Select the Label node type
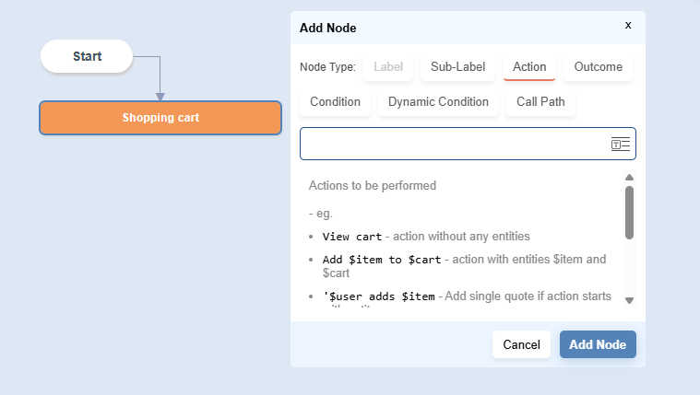 [x=388, y=67]
